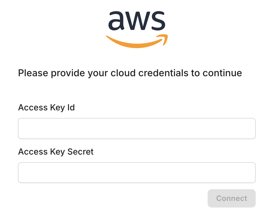The image size is (271, 216).
Task: Click the 'Access Key Id' label
Action: coord(46,108)
